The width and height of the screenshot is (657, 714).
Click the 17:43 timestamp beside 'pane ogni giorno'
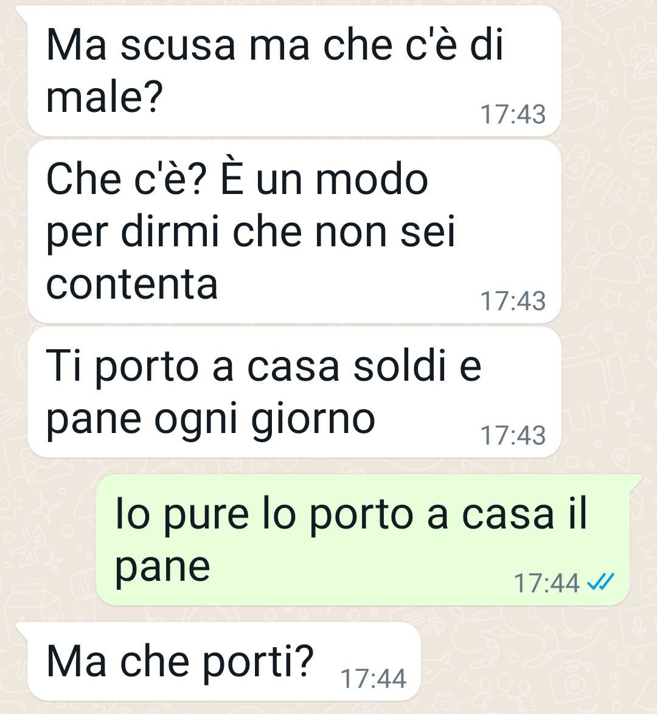(513, 435)
